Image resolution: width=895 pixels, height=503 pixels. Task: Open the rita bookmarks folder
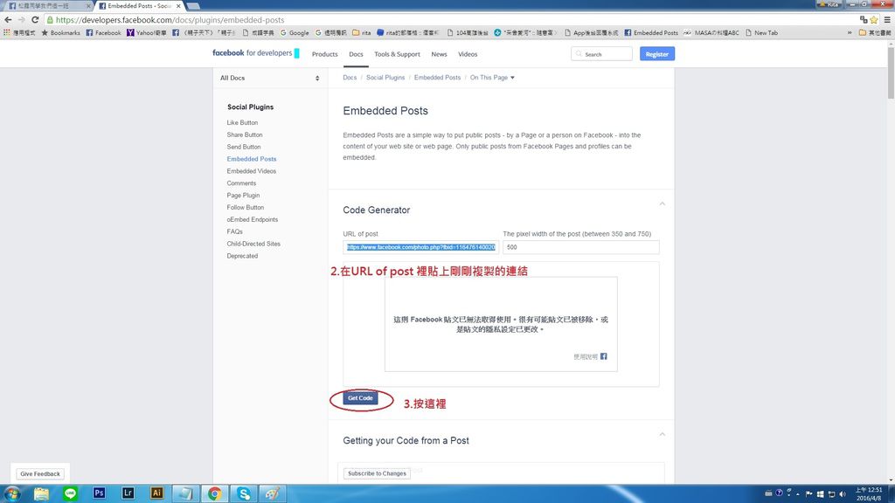[x=361, y=32]
